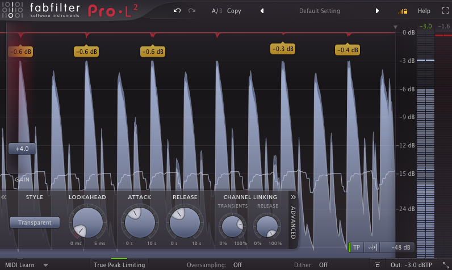452x270 pixels.
Task: Click the redo arrow icon
Action: coord(192,11)
